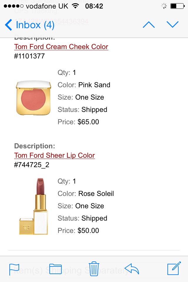Tap the Pink Sand blush compact image
The image size is (188, 282).
[x=33, y=98]
